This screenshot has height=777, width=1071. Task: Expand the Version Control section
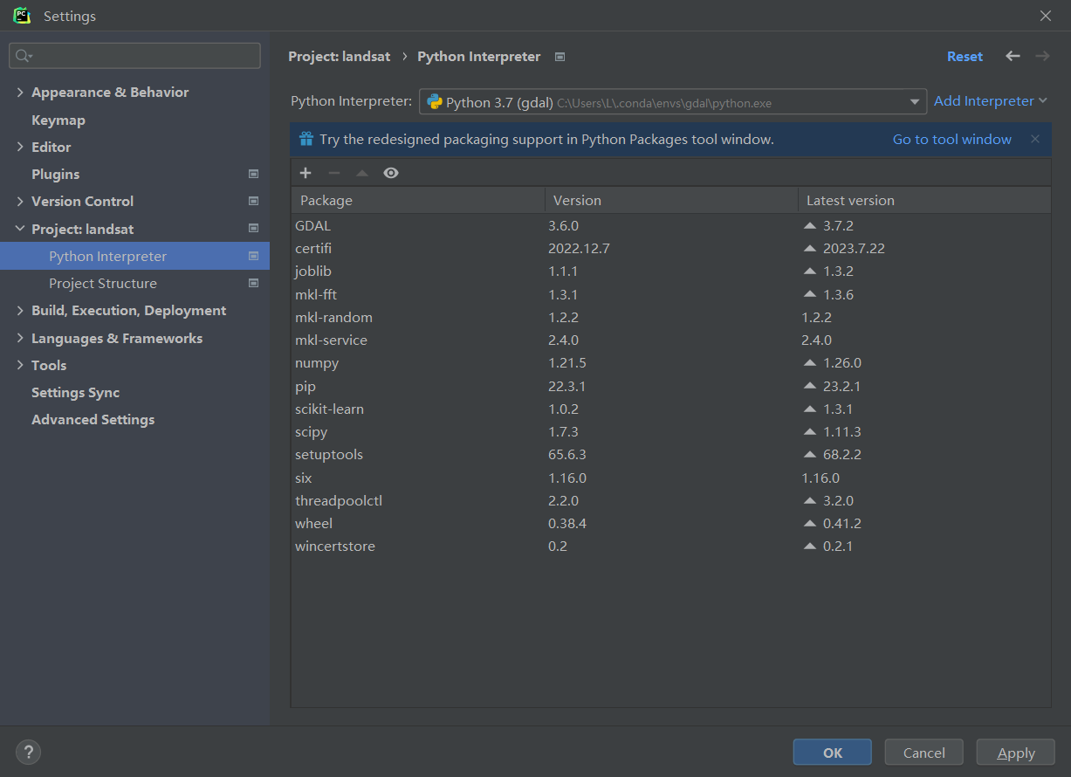20,202
